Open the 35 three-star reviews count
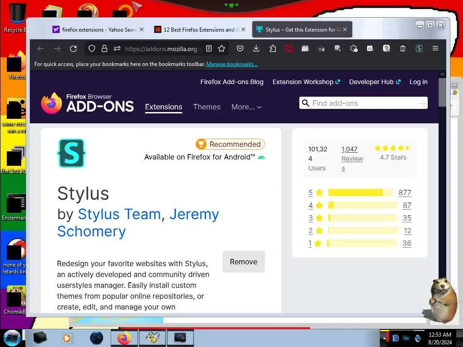 click(406, 218)
